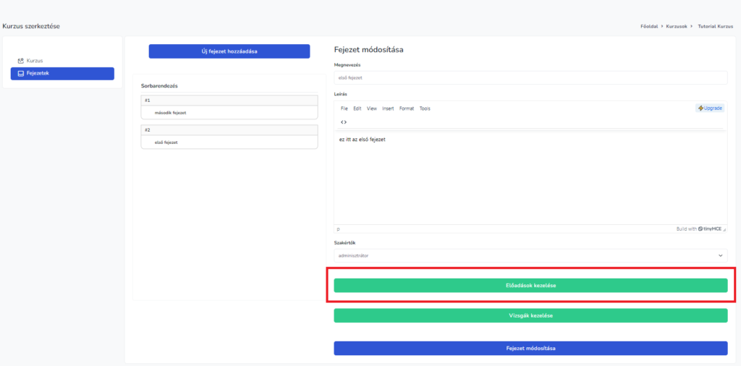Click the Upgrade lightning button

pyautogui.click(x=710, y=108)
